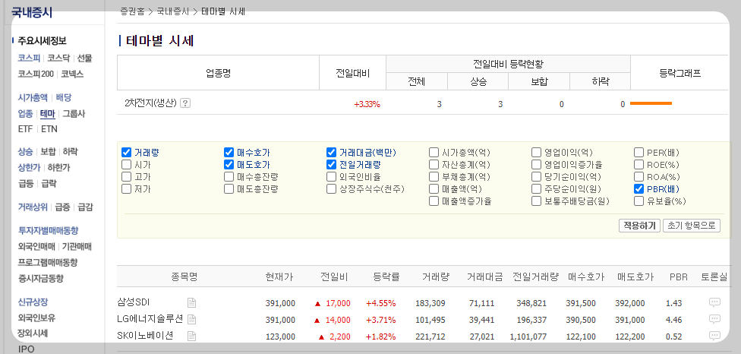Open 신규상장 in the sidebar
741x354 pixels.
tap(33, 302)
